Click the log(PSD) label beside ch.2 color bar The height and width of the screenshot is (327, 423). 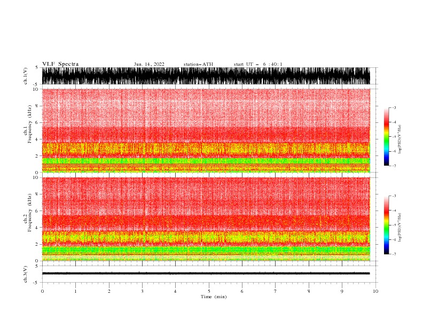pyautogui.click(x=400, y=227)
